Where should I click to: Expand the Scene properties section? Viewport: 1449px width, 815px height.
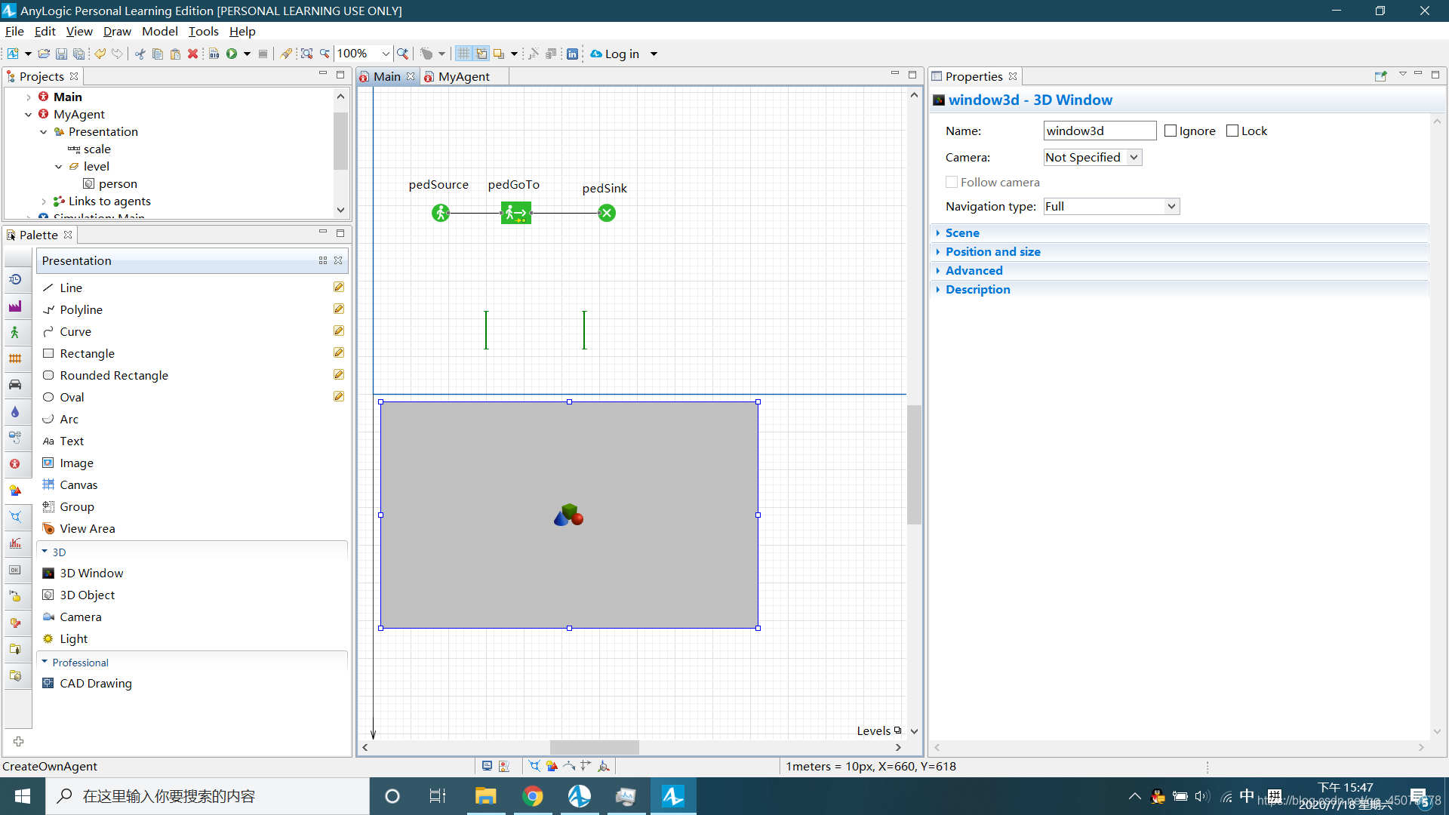(962, 232)
